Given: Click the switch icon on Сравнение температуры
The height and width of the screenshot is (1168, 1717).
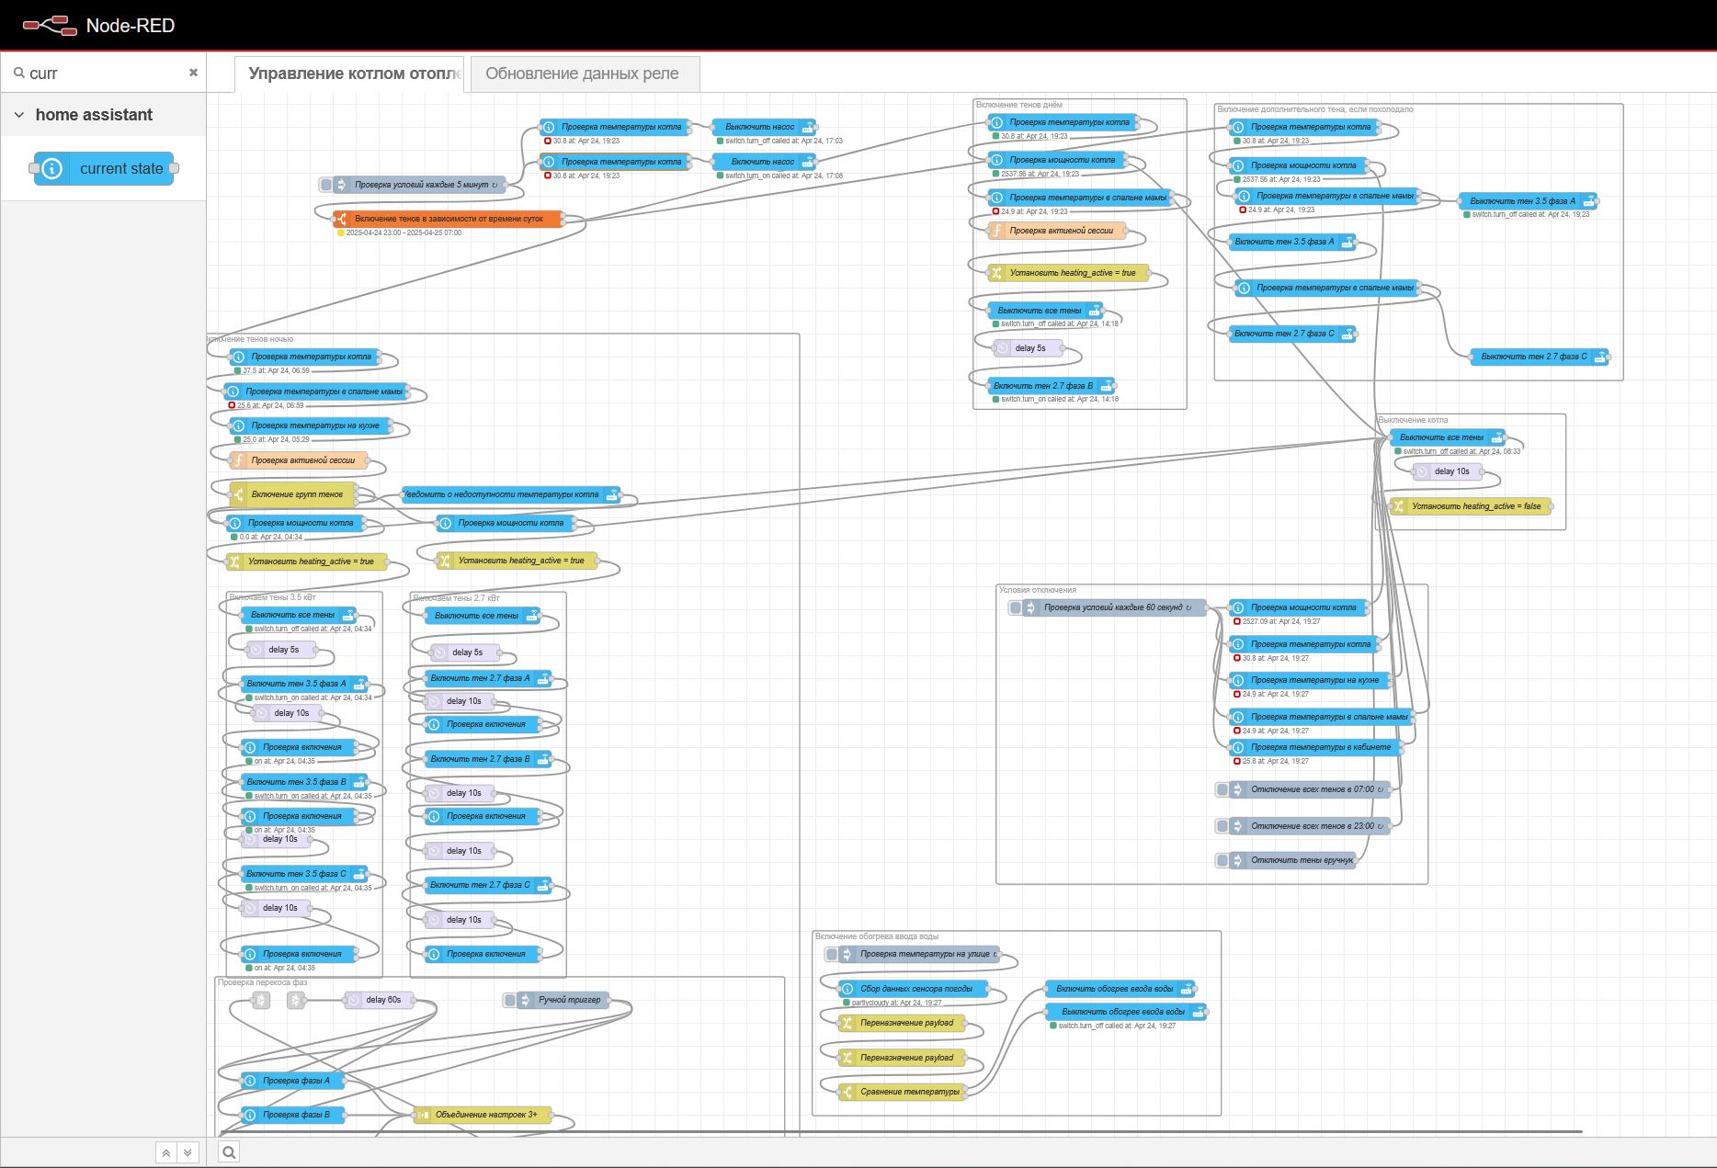Looking at the screenshot, I should point(847,1092).
